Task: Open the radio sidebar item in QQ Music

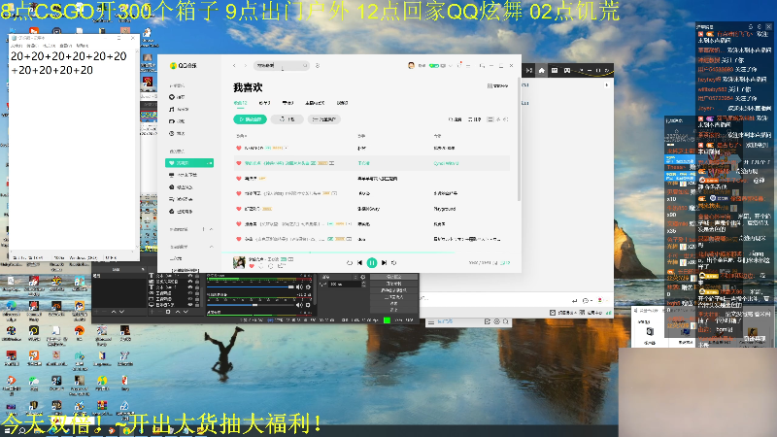Action: click(178, 133)
